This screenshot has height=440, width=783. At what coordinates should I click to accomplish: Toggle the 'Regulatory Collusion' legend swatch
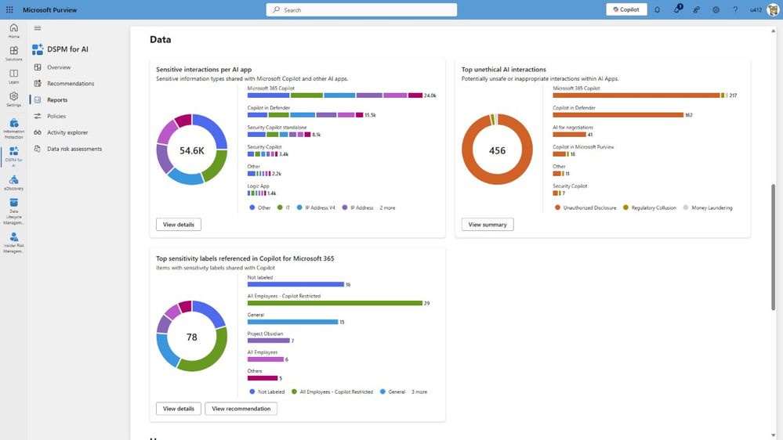[x=625, y=207]
